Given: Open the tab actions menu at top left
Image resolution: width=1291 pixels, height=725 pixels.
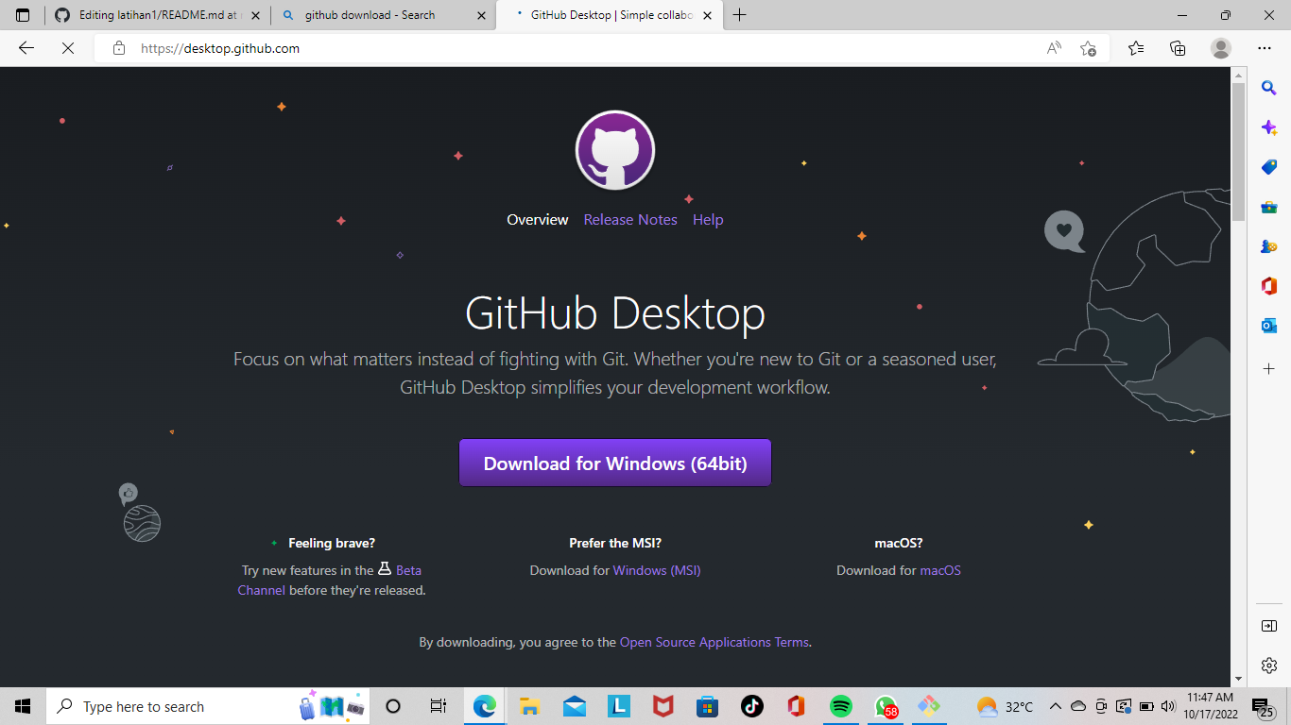Looking at the screenshot, I should [20, 15].
